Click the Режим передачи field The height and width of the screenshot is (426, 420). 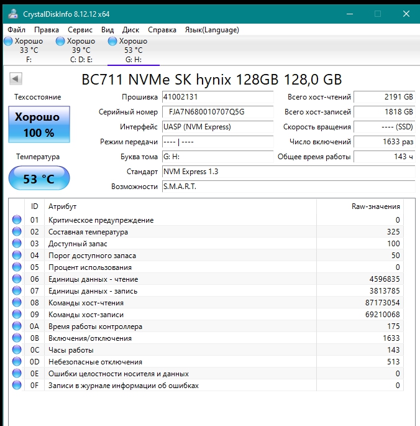click(217, 142)
